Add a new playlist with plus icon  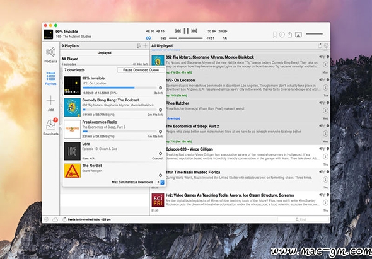coord(146,46)
